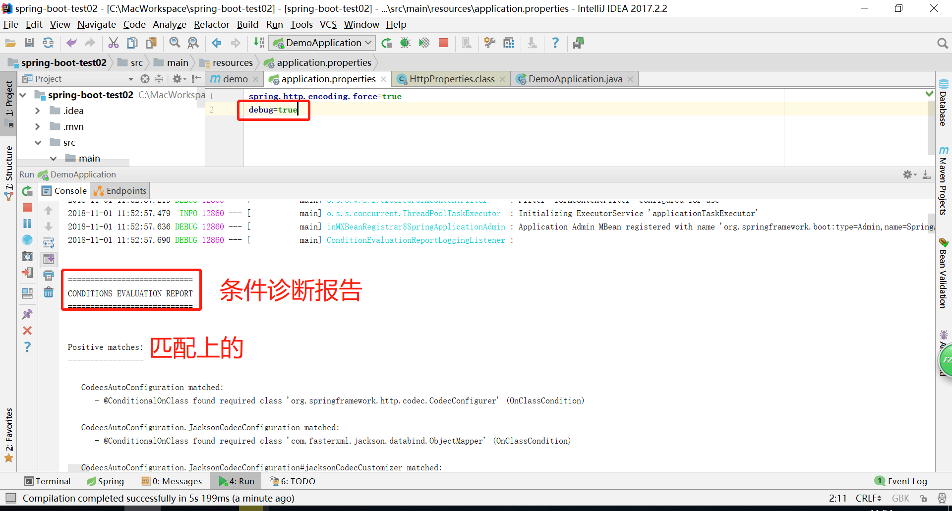Toggle tool window visibility in the status bar corner
The width and height of the screenshot is (952, 511).
coord(10,498)
